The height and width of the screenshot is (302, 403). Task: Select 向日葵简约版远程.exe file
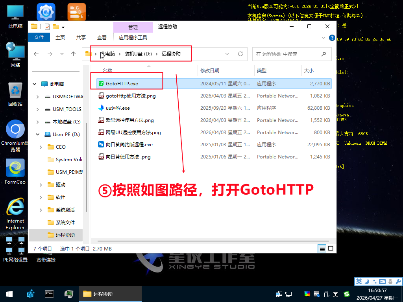(x=129, y=144)
